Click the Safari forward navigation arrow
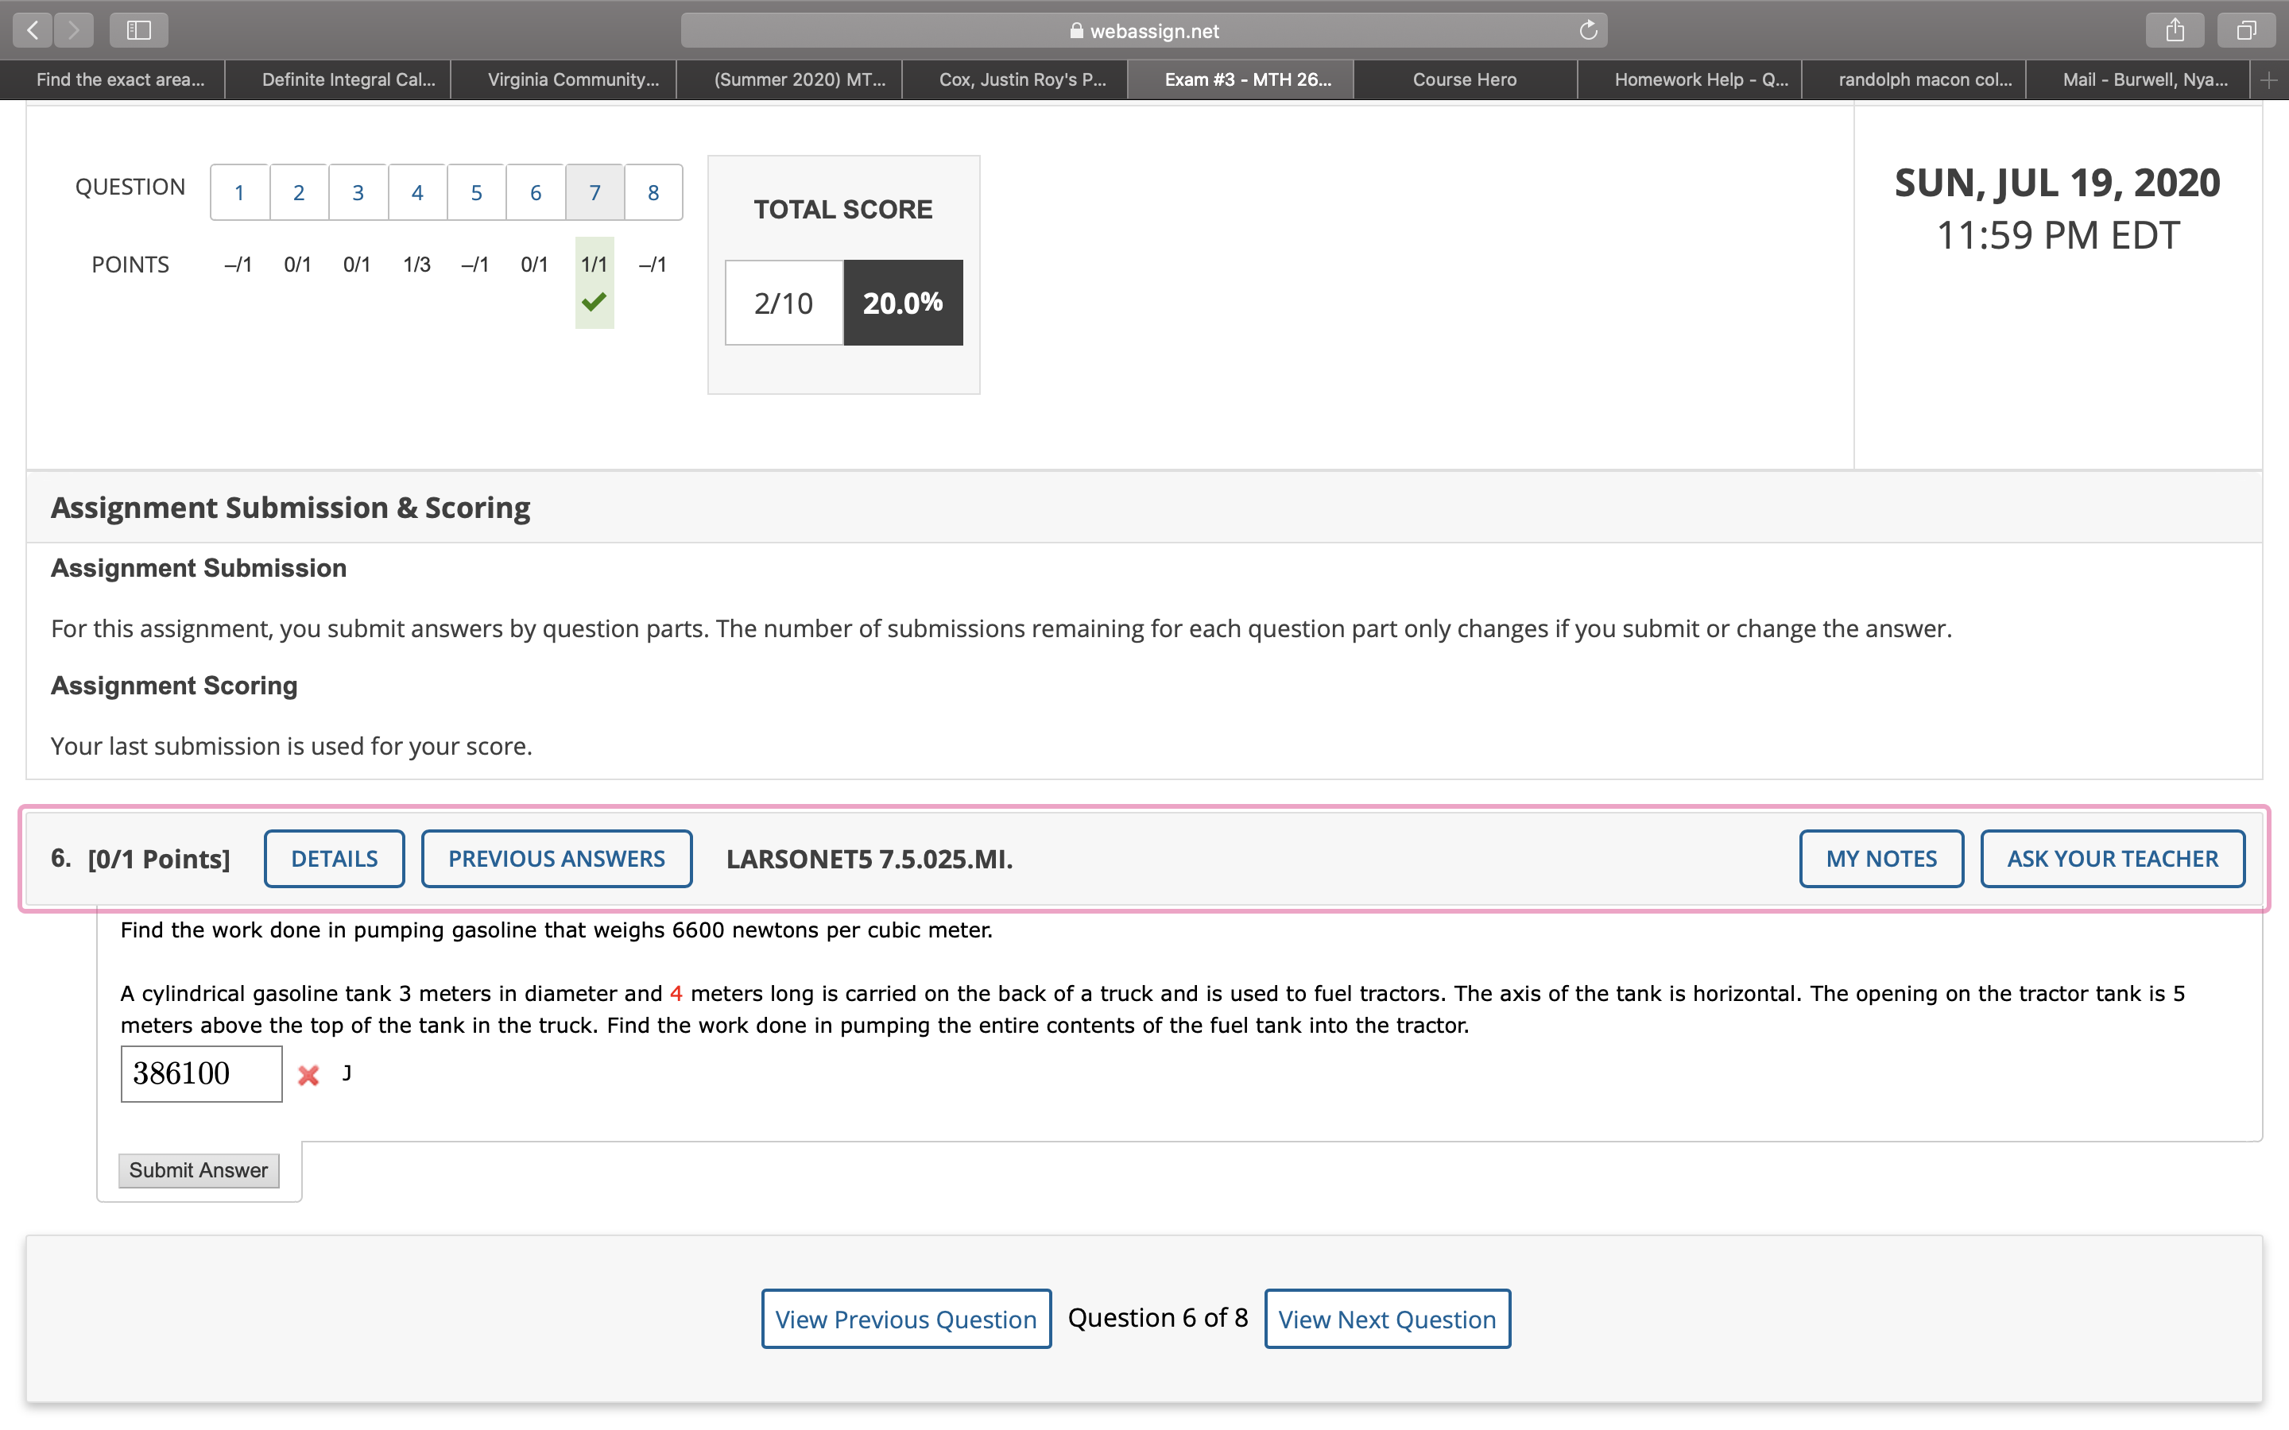Image resolution: width=2289 pixels, height=1430 pixels. click(x=74, y=30)
